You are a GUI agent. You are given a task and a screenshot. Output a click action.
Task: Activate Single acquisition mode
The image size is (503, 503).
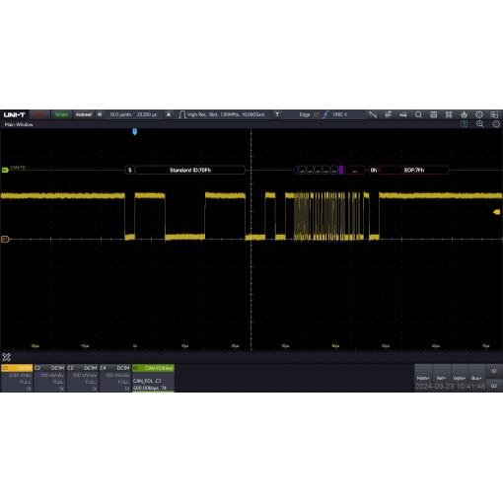tap(61, 114)
